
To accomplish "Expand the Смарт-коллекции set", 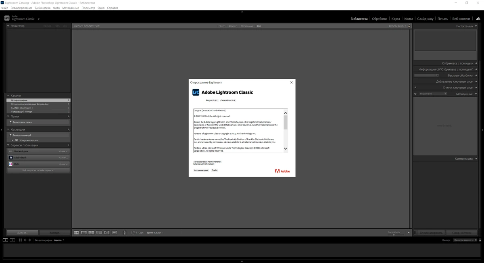I will point(13,140).
